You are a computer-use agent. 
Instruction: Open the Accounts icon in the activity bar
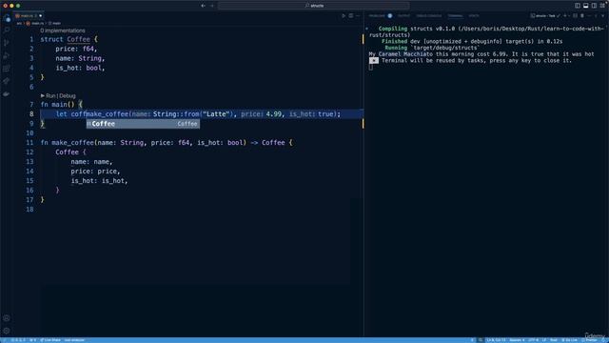(7, 318)
